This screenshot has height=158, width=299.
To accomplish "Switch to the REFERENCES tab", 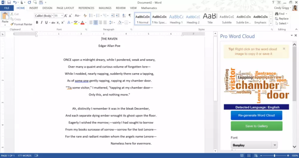I will point(86,8).
